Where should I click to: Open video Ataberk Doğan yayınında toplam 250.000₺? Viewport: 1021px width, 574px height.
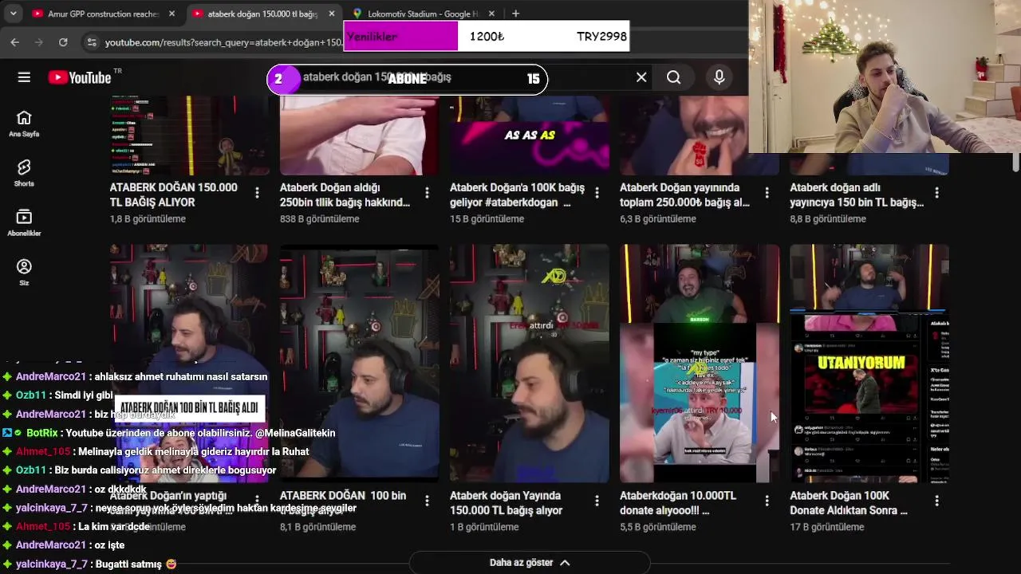[x=684, y=195]
